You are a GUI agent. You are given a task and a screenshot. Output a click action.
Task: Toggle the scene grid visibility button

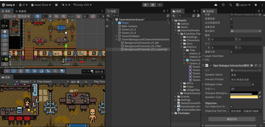click(x=38, y=16)
